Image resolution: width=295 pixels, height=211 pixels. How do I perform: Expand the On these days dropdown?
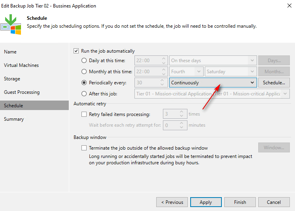tap(213, 61)
